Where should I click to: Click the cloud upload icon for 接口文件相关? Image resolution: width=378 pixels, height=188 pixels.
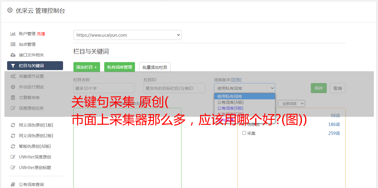pyautogui.click(x=13, y=55)
